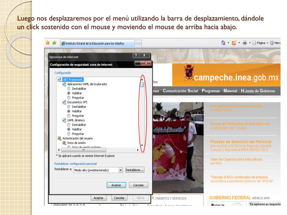Select Habilitar under Documentos XPS

click(69, 111)
